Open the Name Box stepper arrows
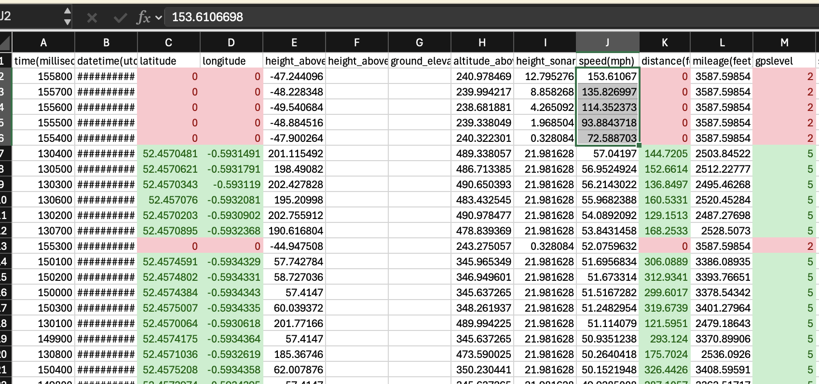This screenshot has width=819, height=384. pyautogui.click(x=68, y=16)
